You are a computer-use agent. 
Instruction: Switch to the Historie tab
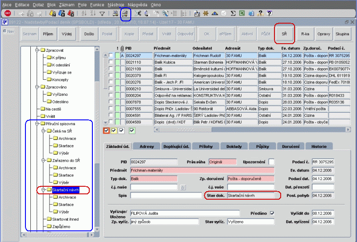click(319, 147)
